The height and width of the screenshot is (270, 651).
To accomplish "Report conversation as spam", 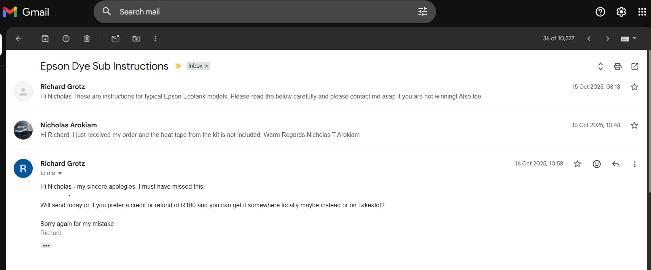I will point(66,38).
